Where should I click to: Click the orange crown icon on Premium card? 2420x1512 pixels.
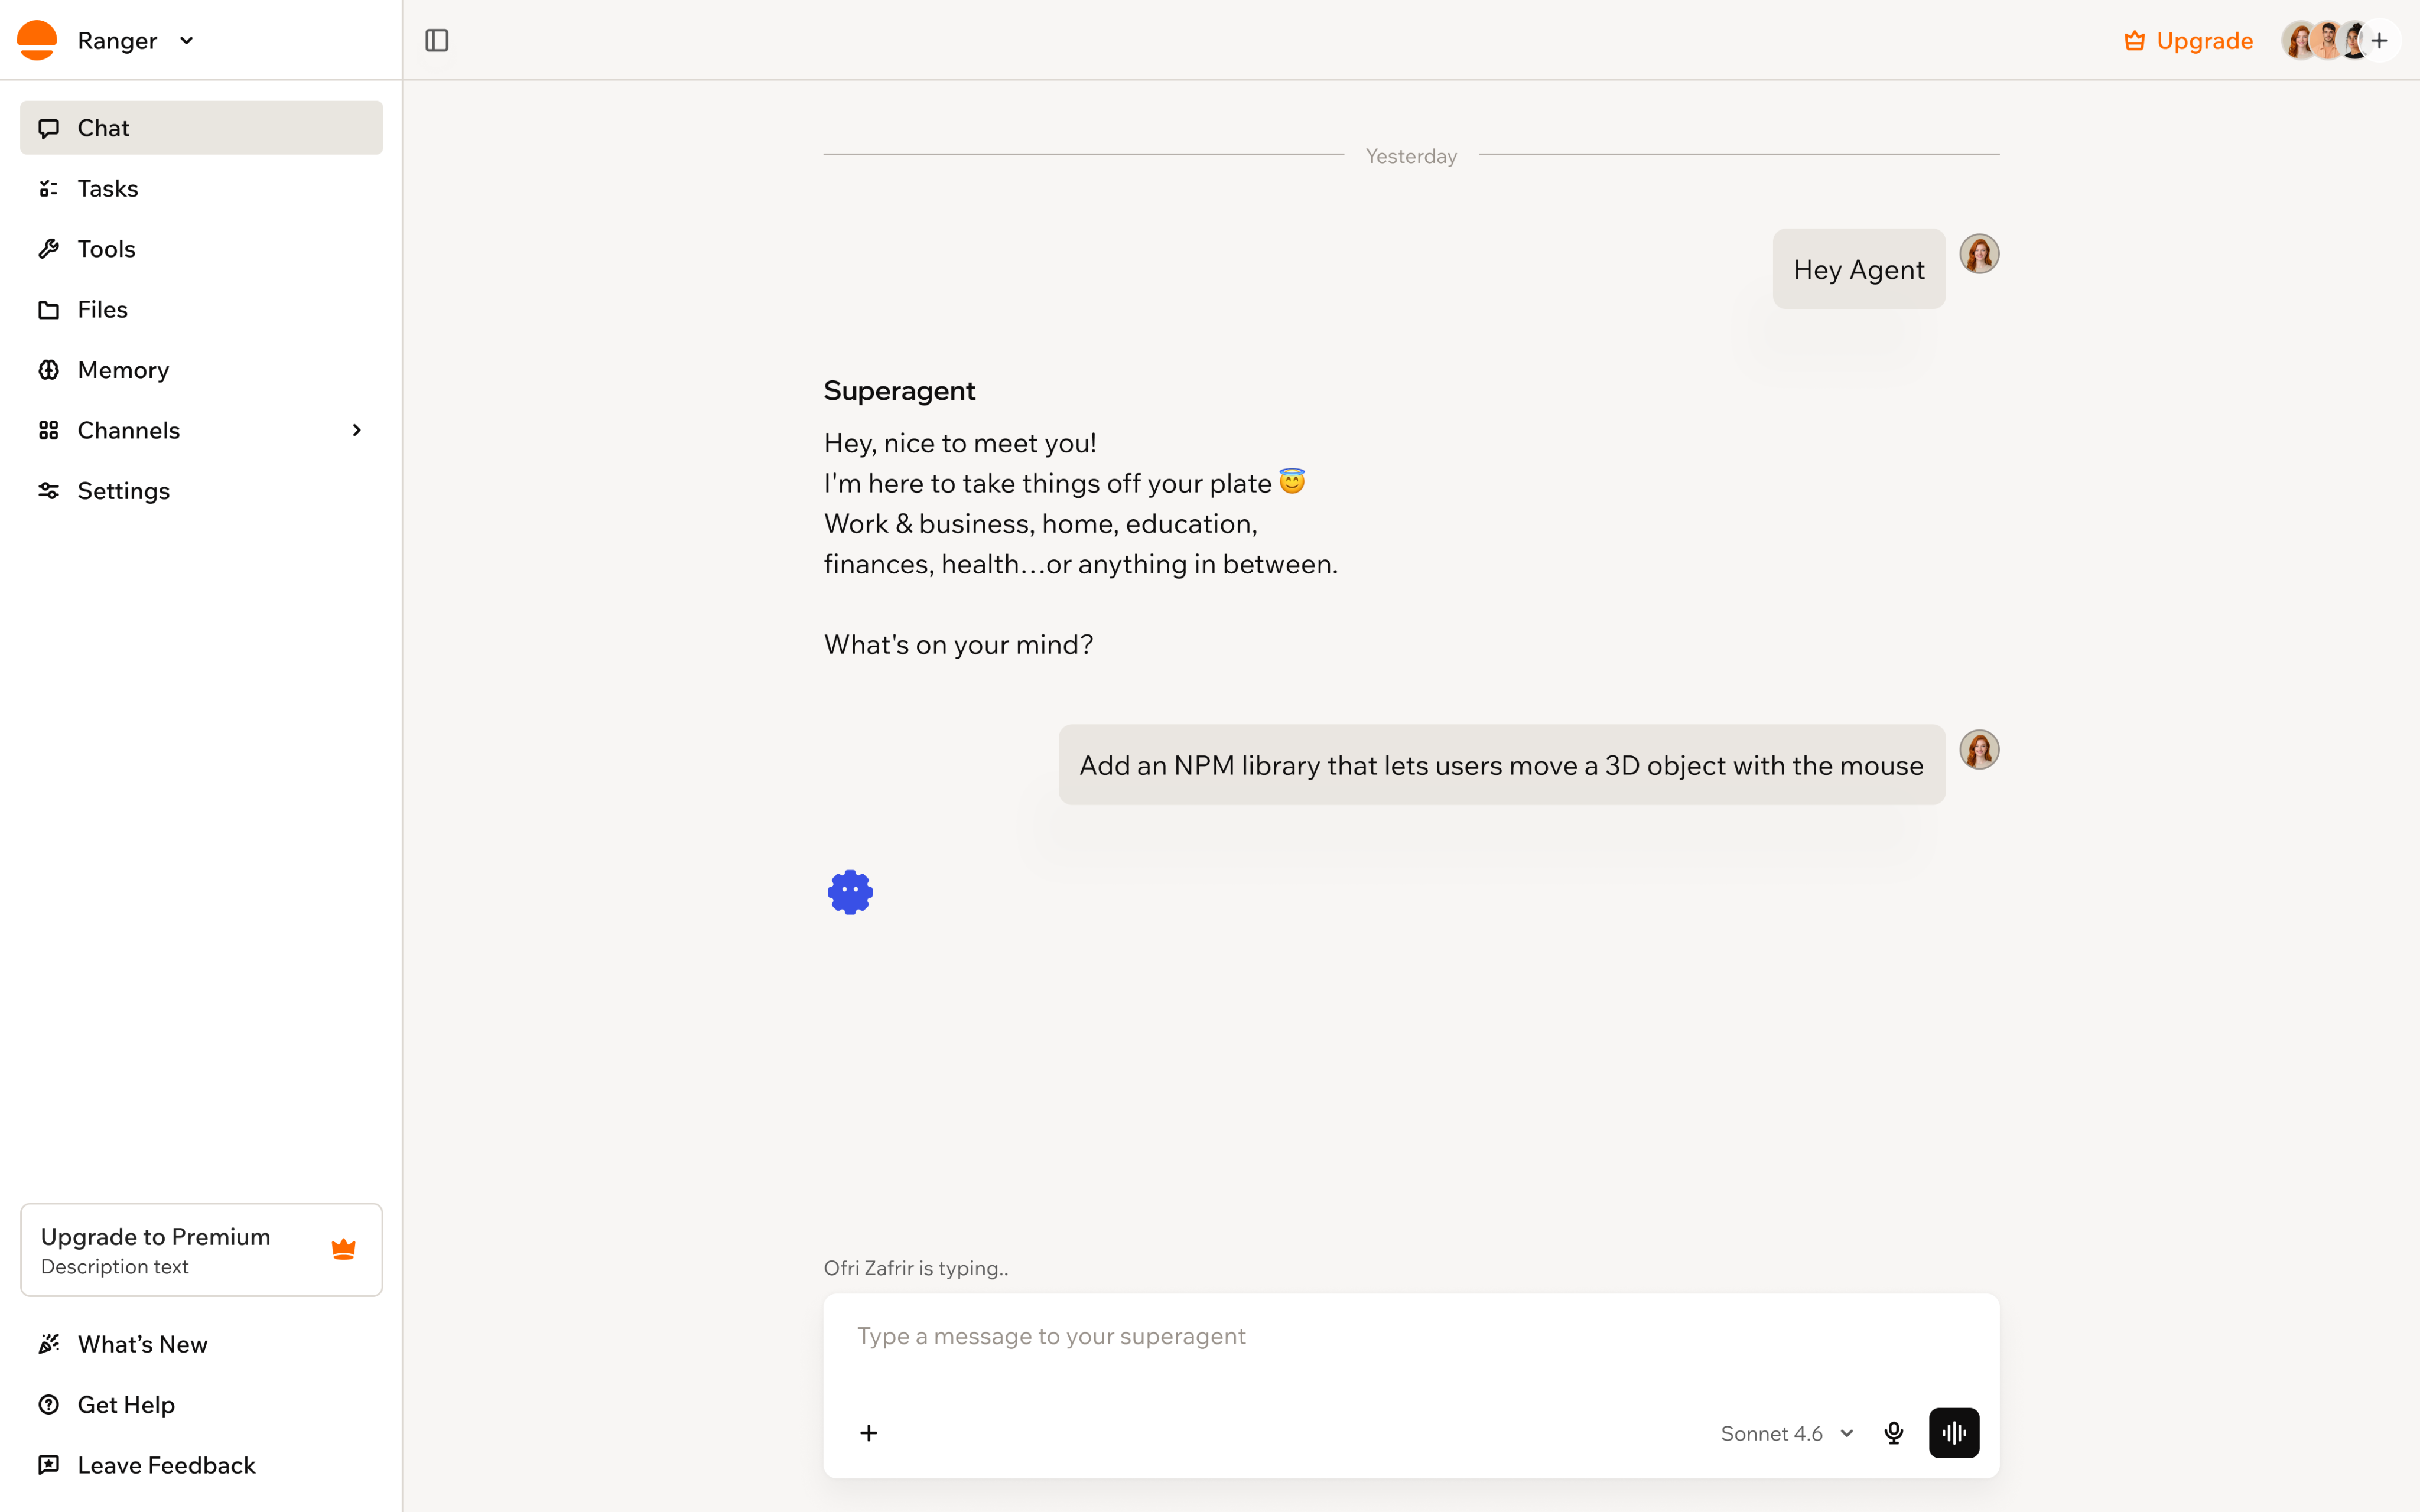[x=343, y=1249]
